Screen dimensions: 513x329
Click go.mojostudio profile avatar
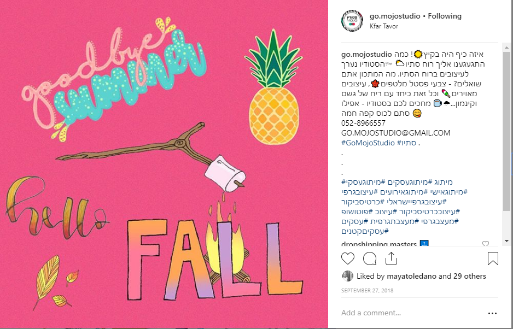[352, 21]
